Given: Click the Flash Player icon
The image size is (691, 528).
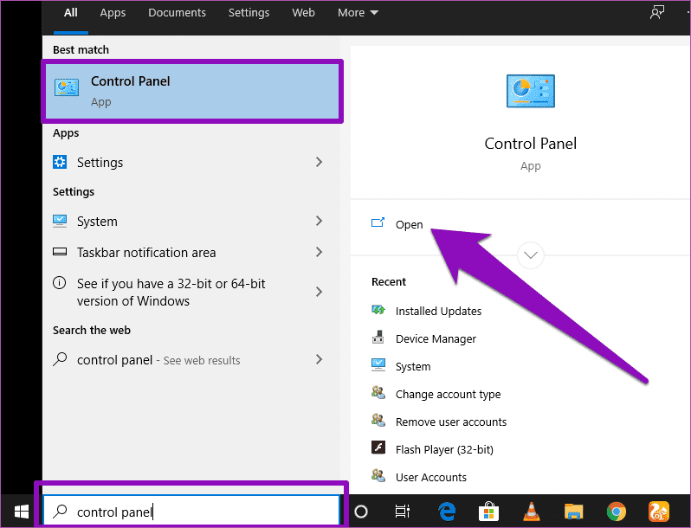Looking at the screenshot, I should (378, 448).
